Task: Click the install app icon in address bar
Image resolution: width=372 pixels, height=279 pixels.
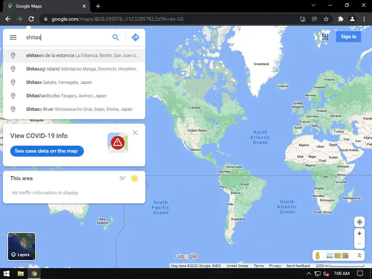Action: point(303,19)
